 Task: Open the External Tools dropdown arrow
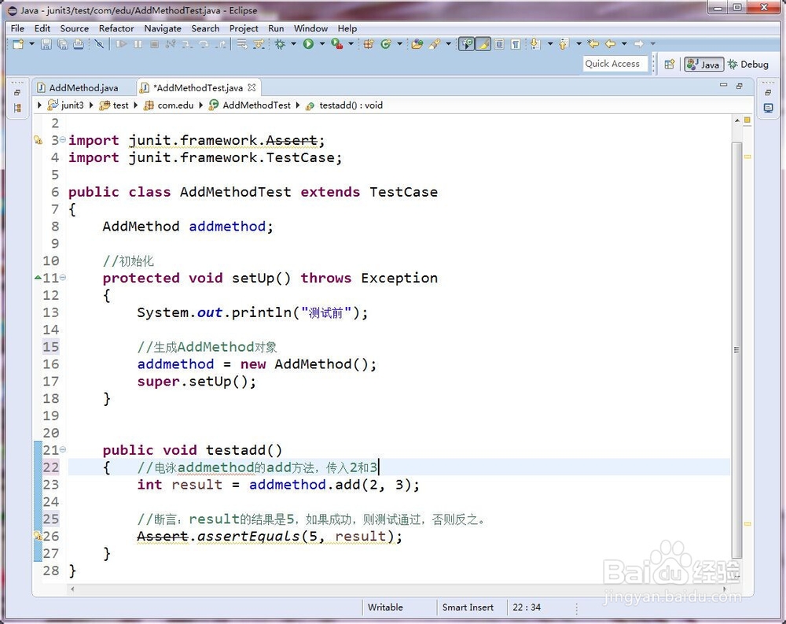point(351,44)
